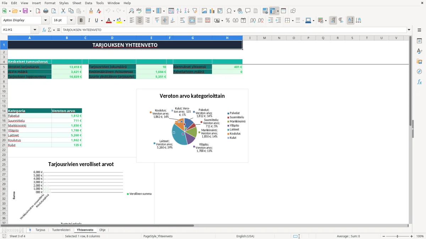Image resolution: width=426 pixels, height=239 pixels.
Task: Click PageStyle_Yhteenveto in status bar
Action: click(158, 236)
